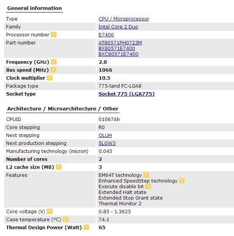Click the Extended Halt state feature text
Image resolution: width=234 pixels, height=236 pixels.
(122, 192)
